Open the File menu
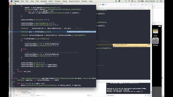This screenshot has height=97, width=173. [22, 1]
